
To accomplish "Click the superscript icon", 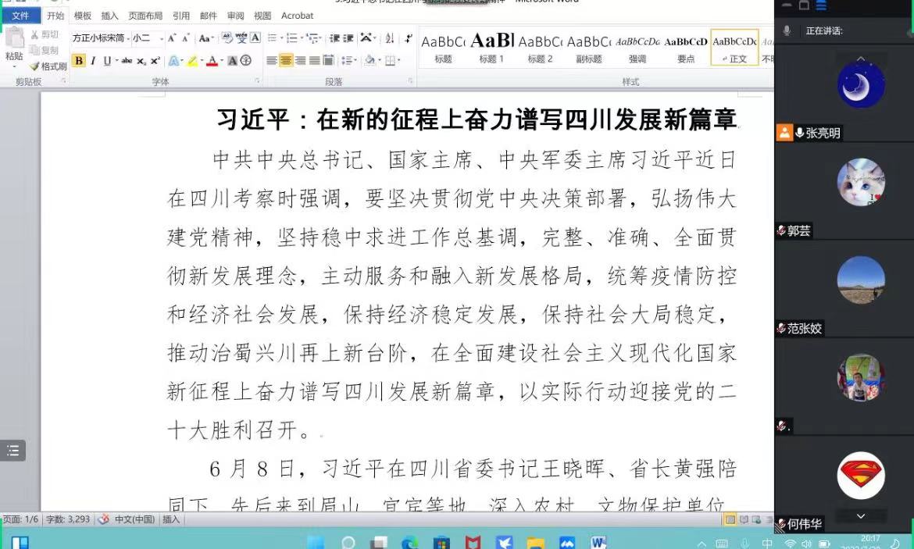I will coord(155,61).
